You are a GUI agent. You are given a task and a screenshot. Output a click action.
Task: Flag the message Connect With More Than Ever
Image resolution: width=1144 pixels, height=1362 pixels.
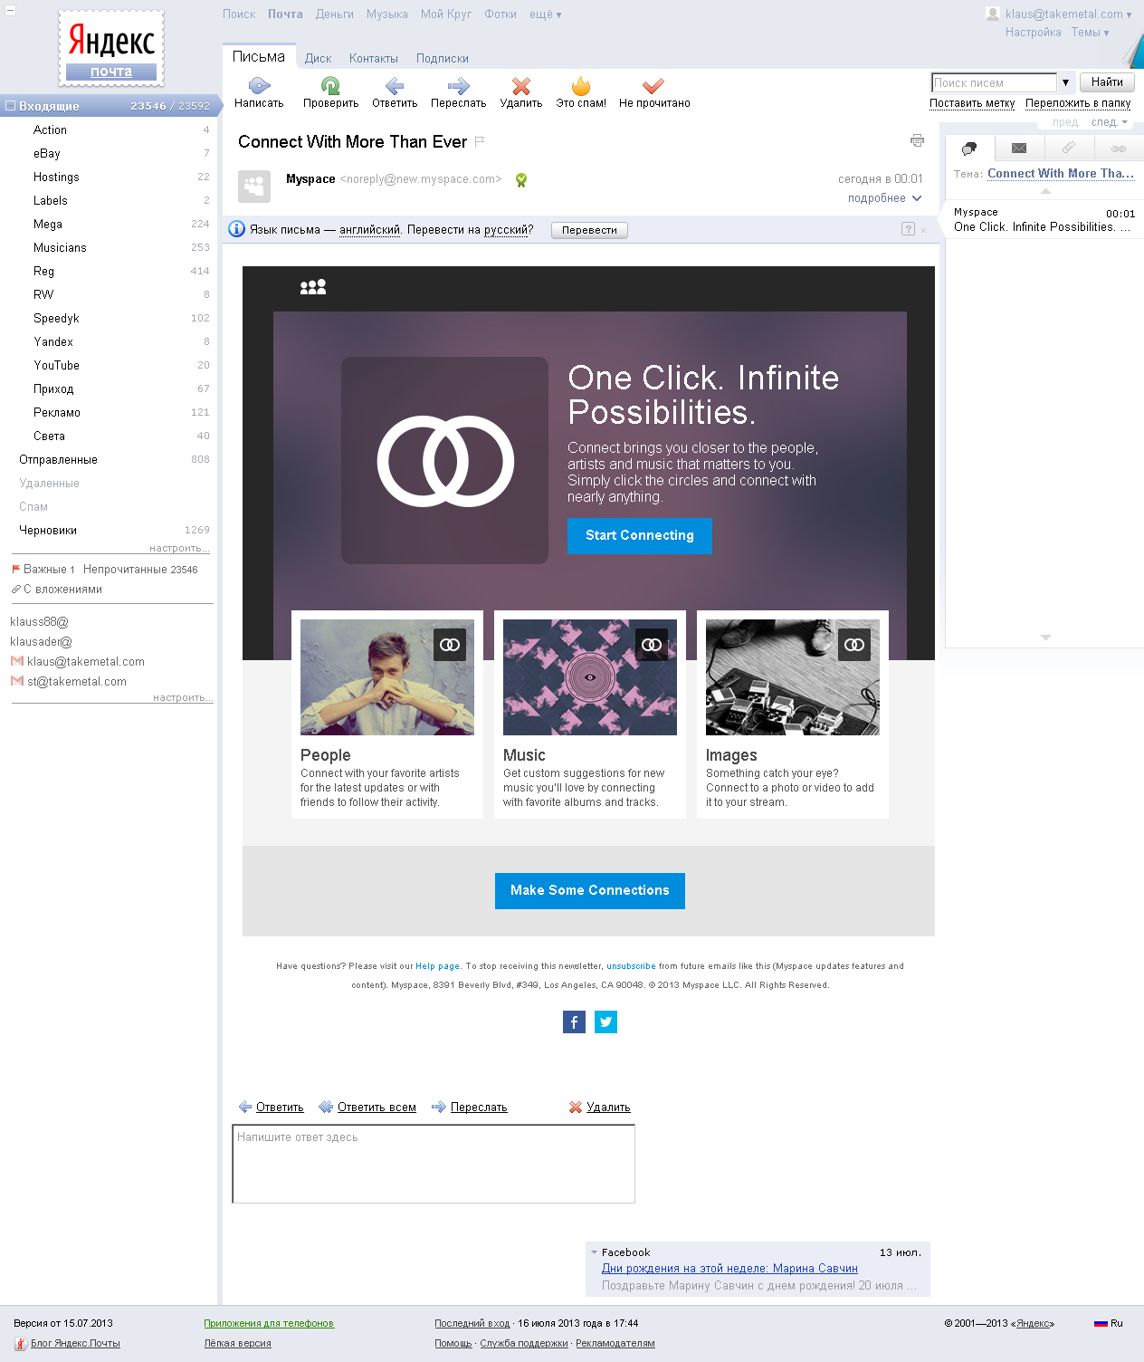[480, 141]
